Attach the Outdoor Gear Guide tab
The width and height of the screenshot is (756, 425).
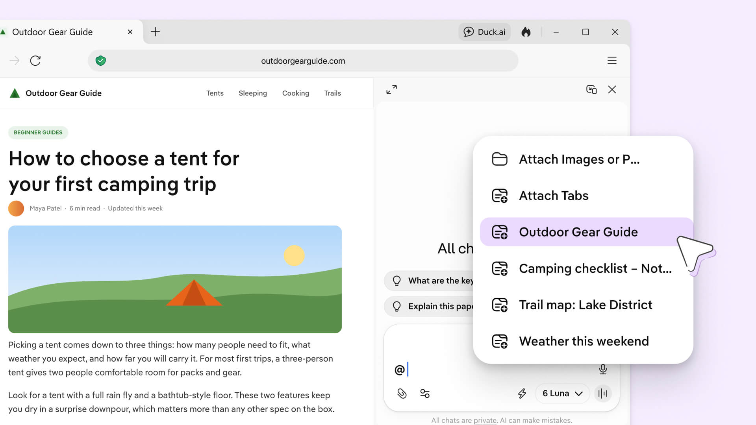(583, 232)
